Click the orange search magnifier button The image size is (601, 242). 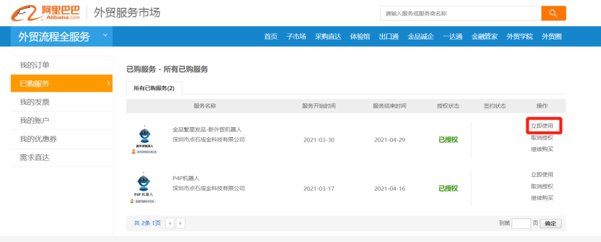pyautogui.click(x=554, y=13)
